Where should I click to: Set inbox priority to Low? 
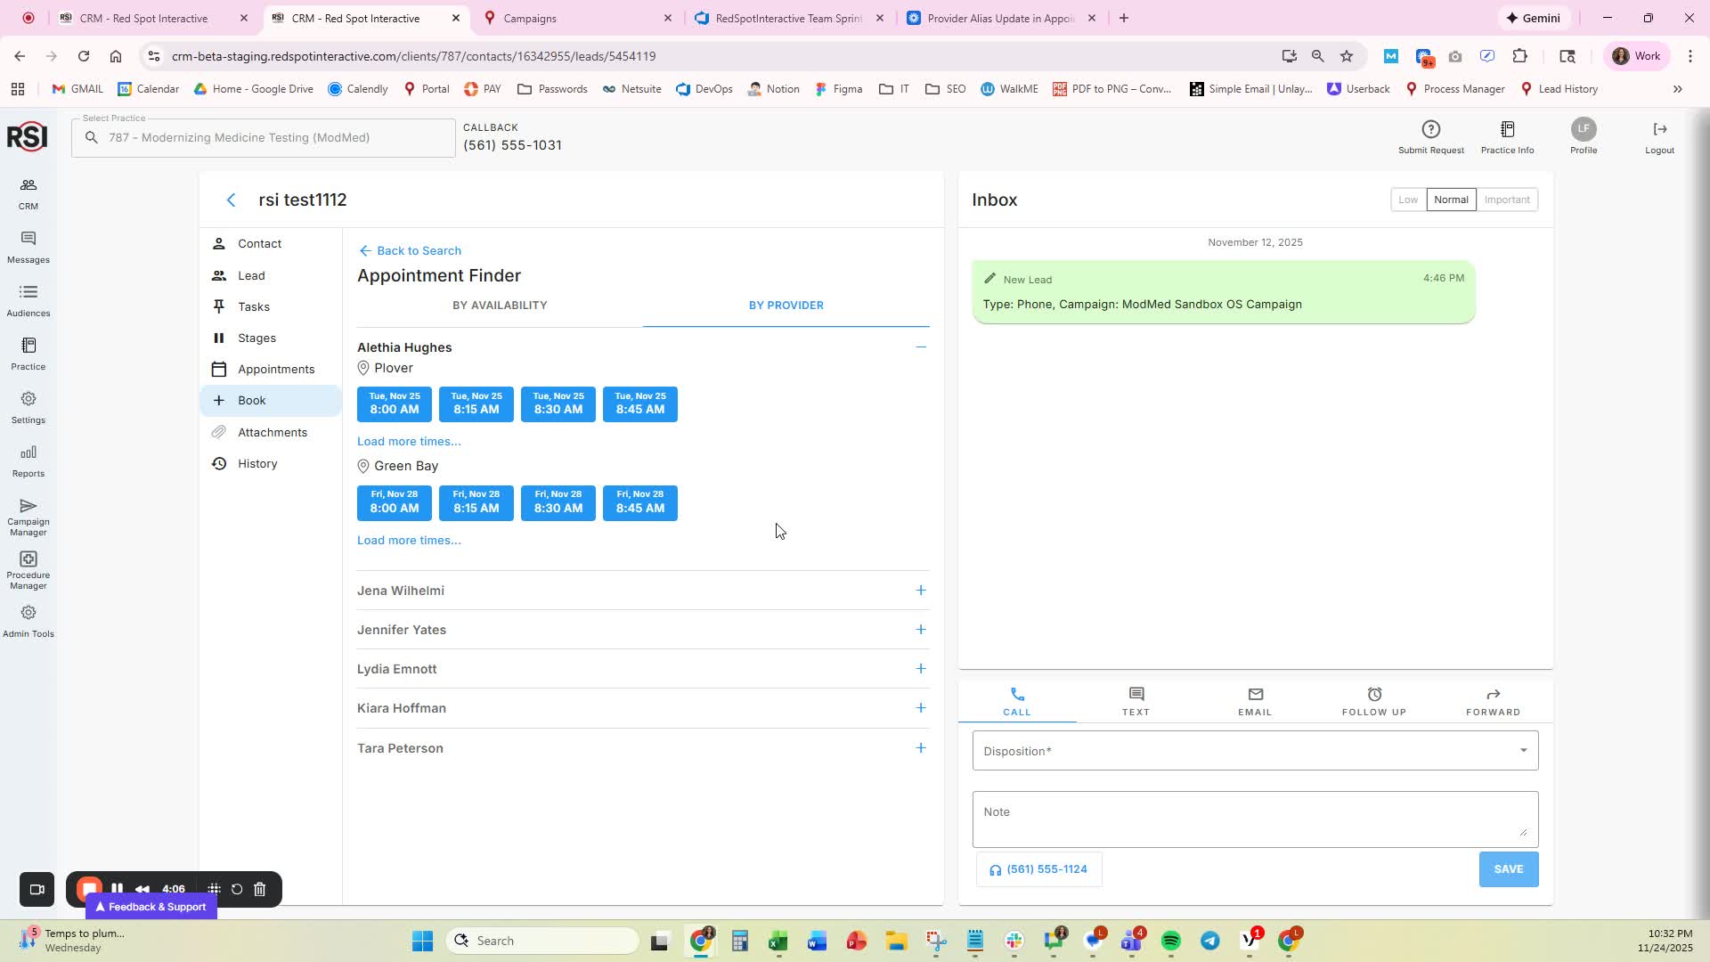coord(1407,200)
